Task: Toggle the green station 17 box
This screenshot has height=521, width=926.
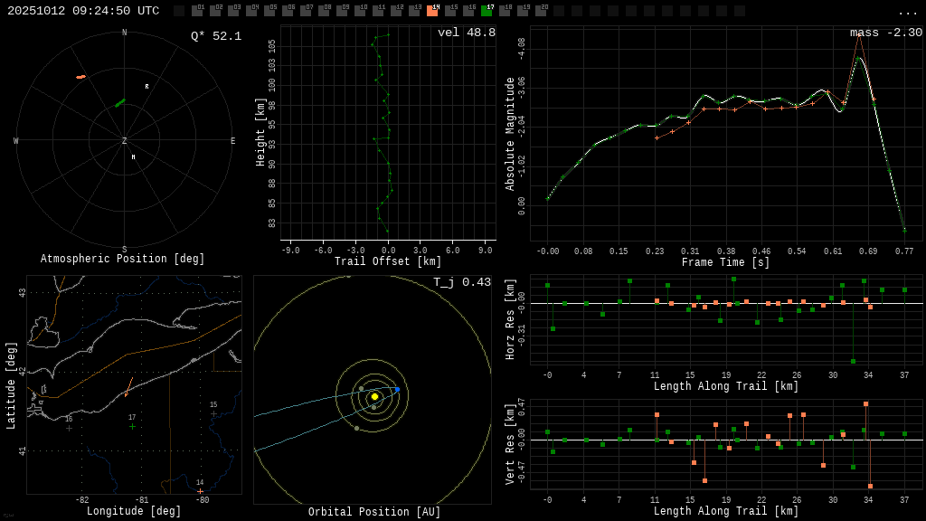Action: click(x=487, y=11)
